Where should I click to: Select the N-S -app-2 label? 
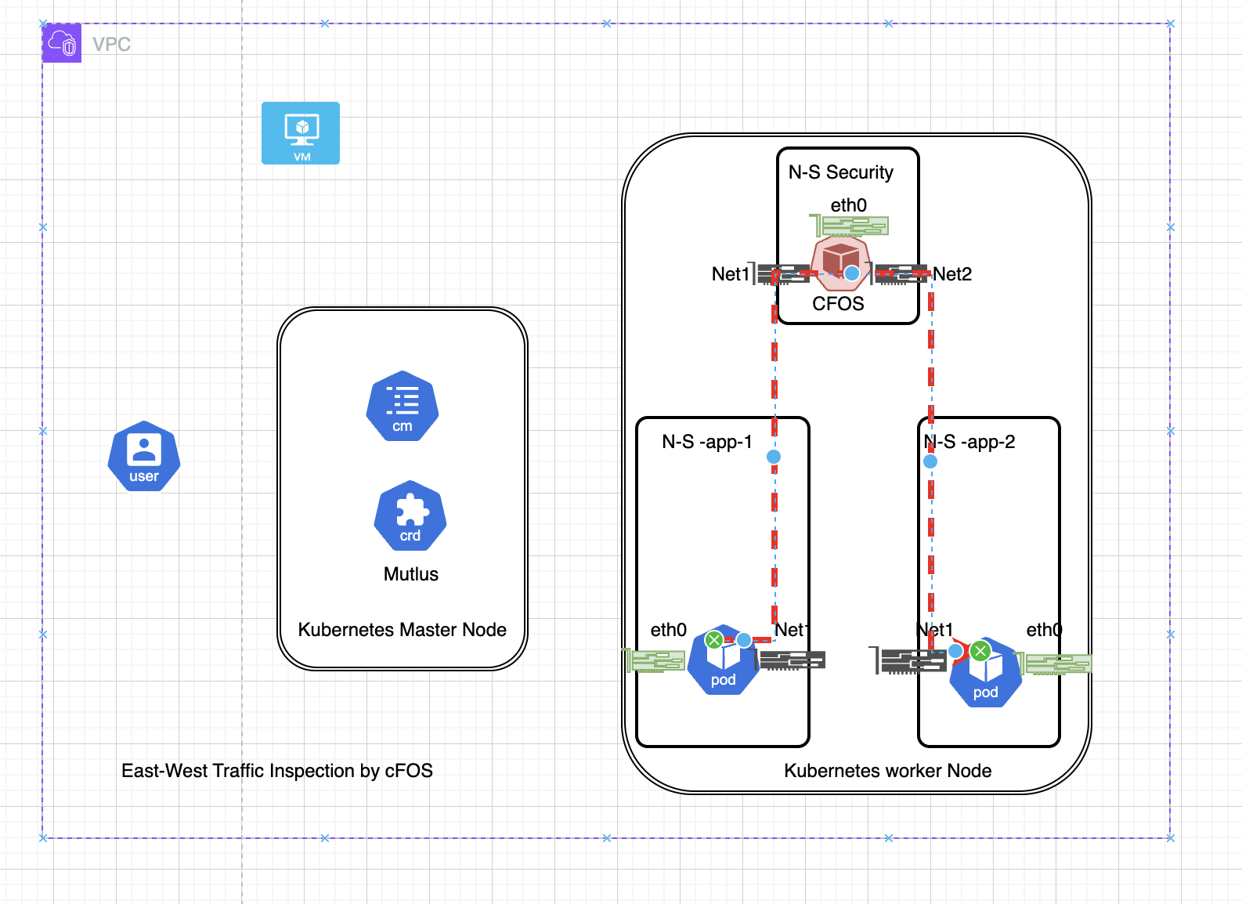[969, 442]
